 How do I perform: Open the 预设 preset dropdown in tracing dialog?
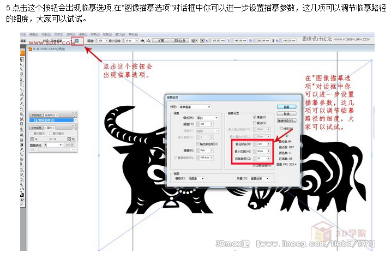(195, 107)
